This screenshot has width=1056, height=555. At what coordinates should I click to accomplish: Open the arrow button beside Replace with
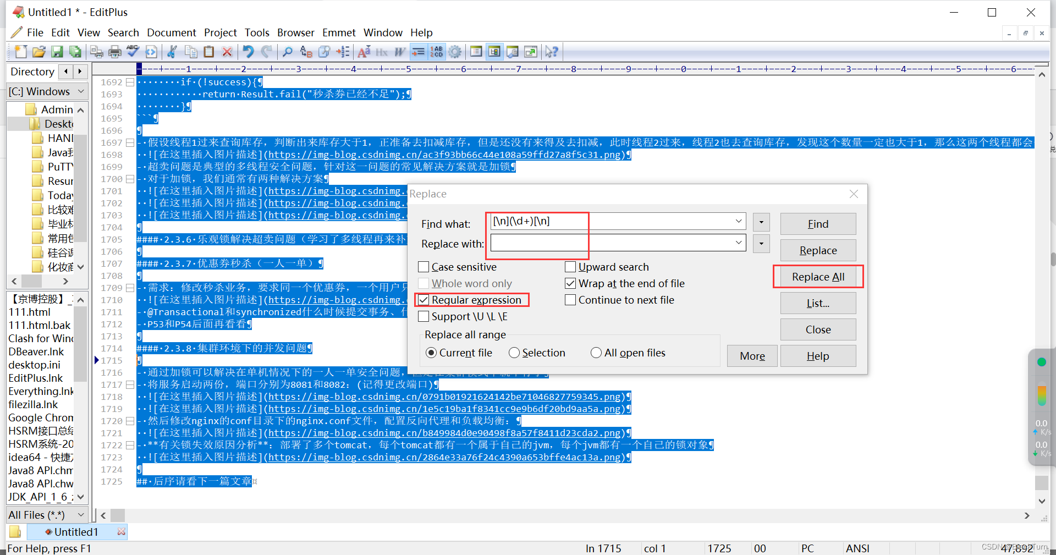pyautogui.click(x=761, y=244)
